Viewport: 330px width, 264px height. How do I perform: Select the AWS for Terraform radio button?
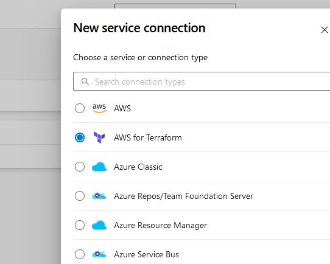80,137
